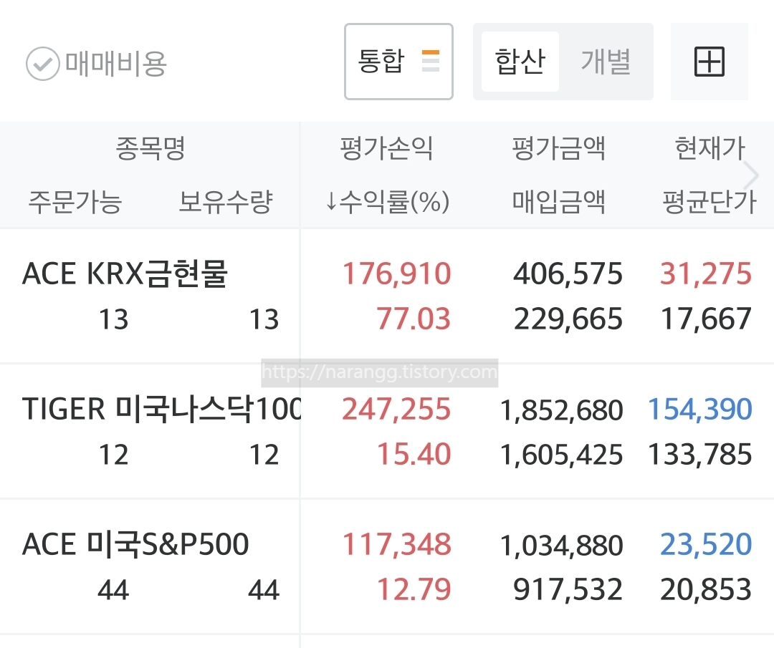Select the 합산 tab
Image resolution: width=774 pixels, height=648 pixels.
tap(520, 62)
